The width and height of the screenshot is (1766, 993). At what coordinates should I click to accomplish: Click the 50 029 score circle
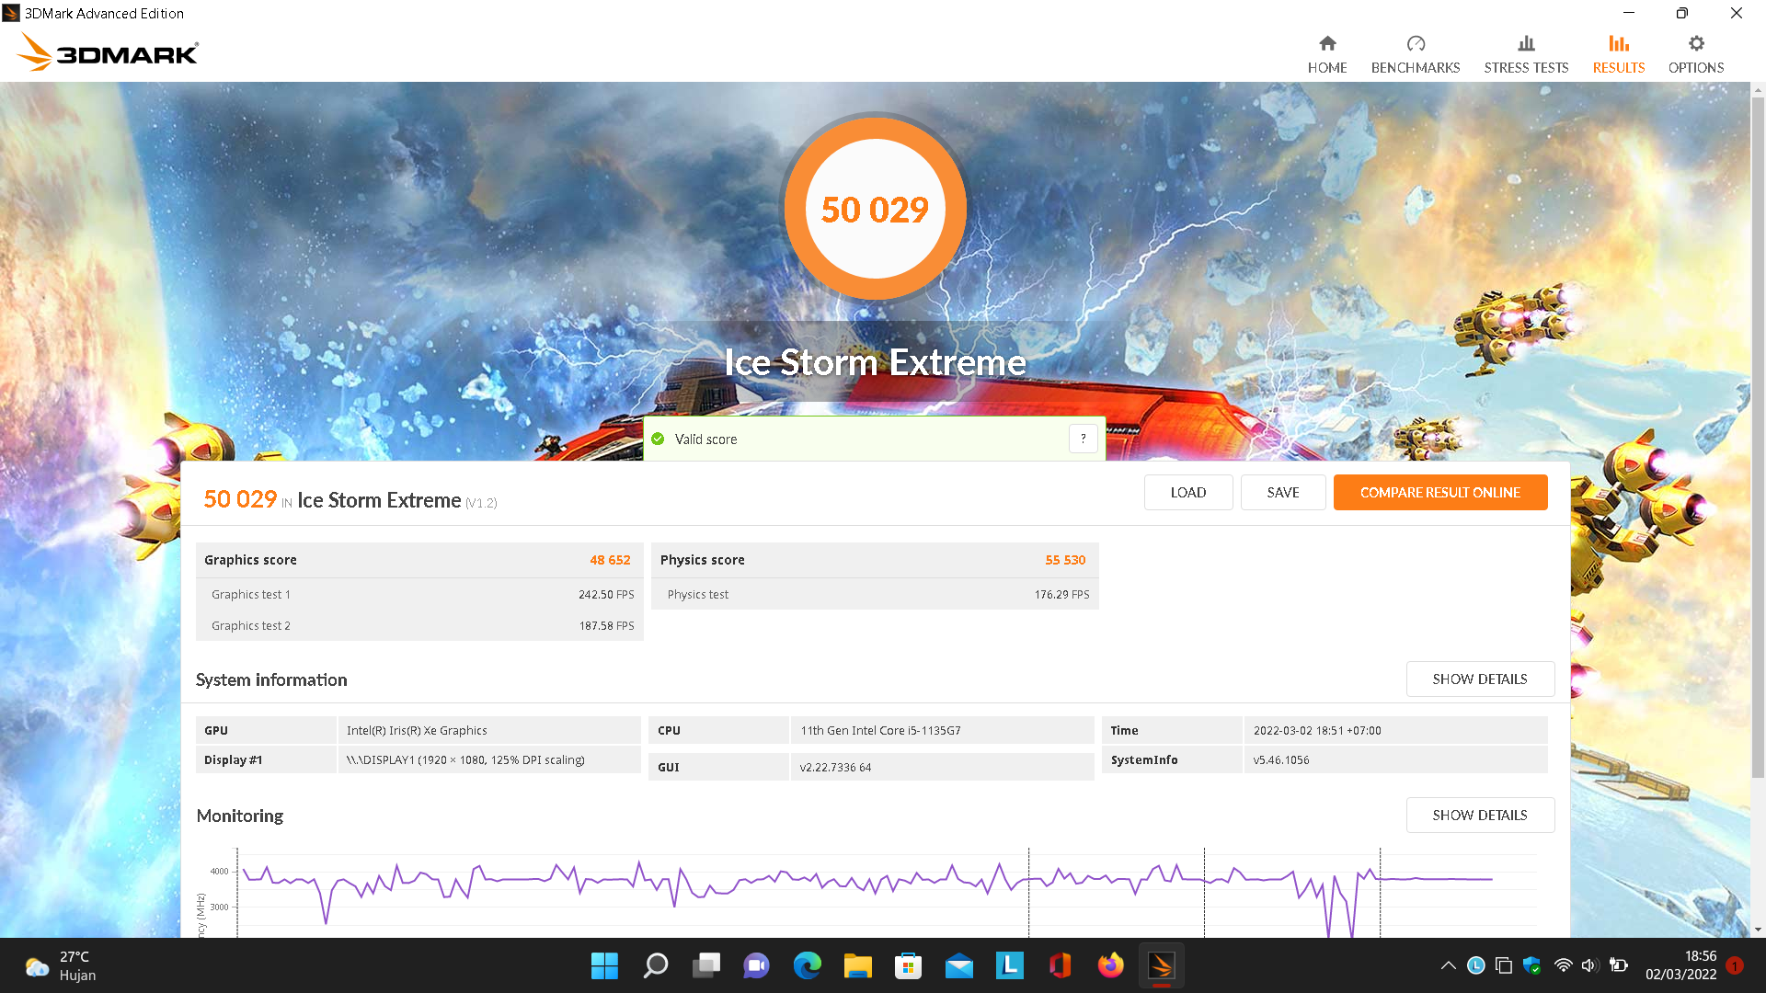(x=875, y=209)
